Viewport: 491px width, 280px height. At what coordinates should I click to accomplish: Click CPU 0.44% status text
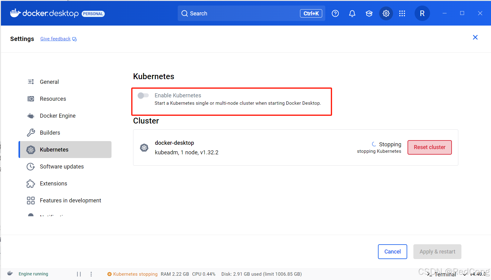pyautogui.click(x=204, y=274)
